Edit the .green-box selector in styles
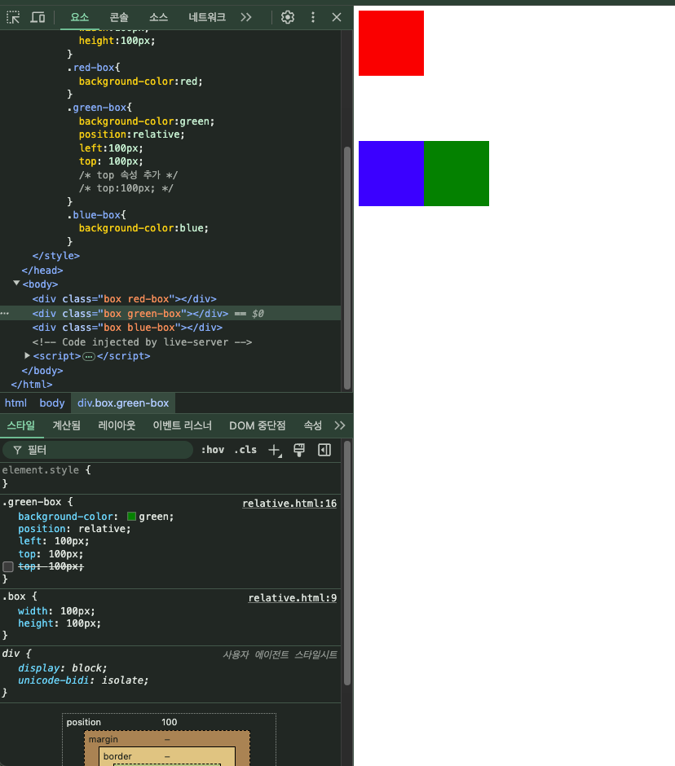The width and height of the screenshot is (675, 766). tap(32, 502)
